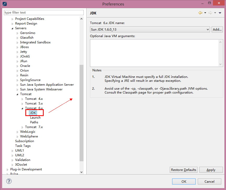Click the help question mark icon
The width and height of the screenshot is (226, 190).
[x=9, y=181]
